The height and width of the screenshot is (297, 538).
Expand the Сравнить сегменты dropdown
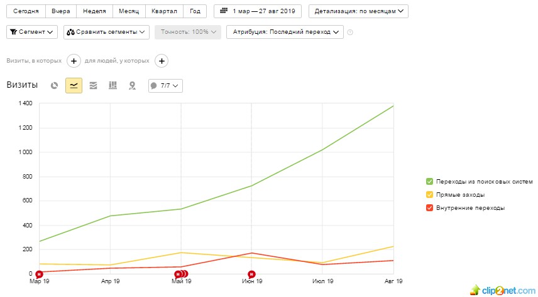106,31
